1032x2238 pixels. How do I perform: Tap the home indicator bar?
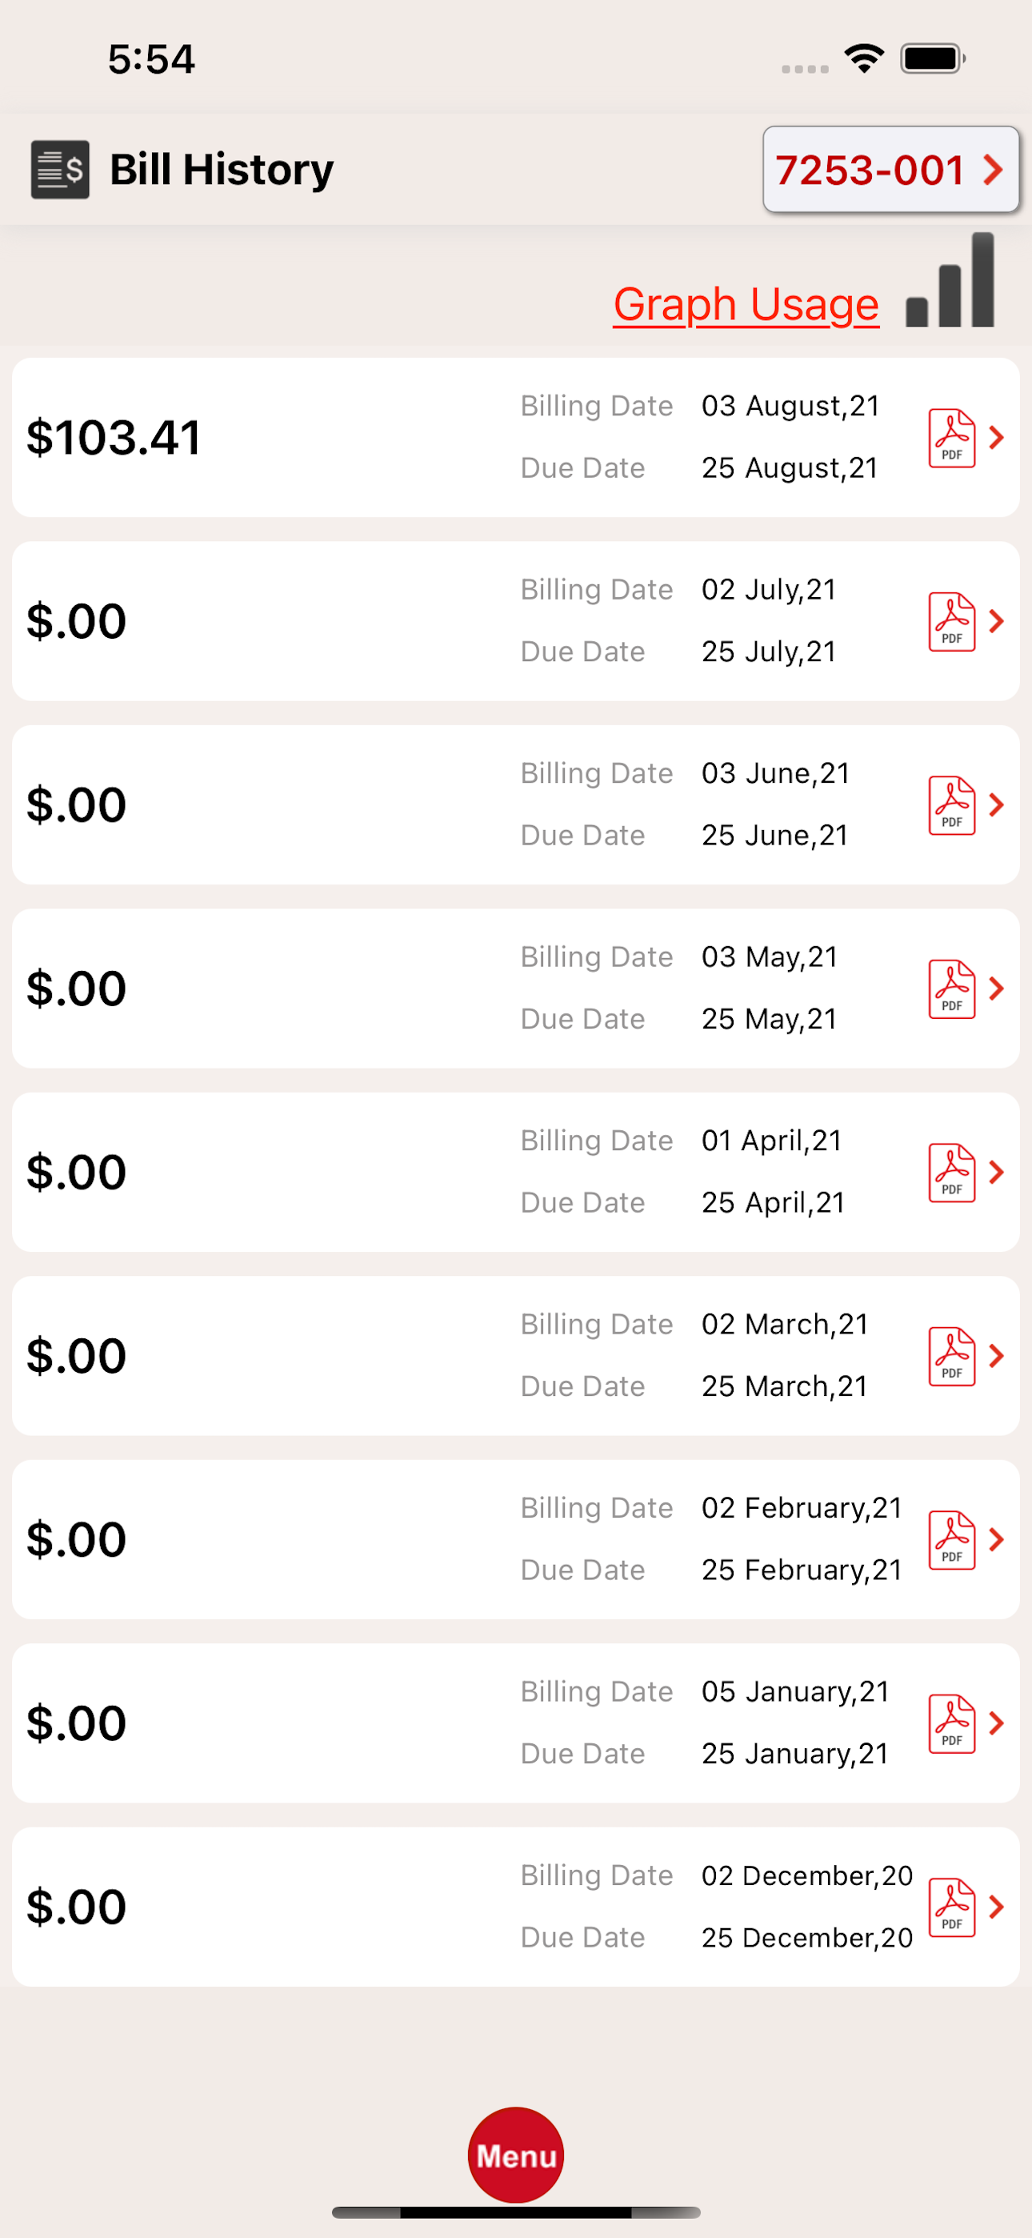516,2212
